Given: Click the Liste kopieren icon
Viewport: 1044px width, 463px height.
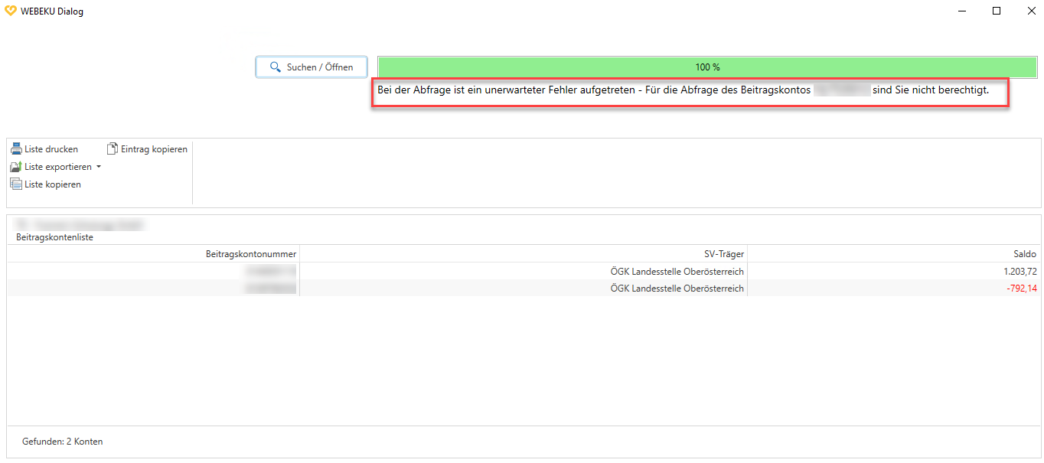Looking at the screenshot, I should pyautogui.click(x=16, y=184).
